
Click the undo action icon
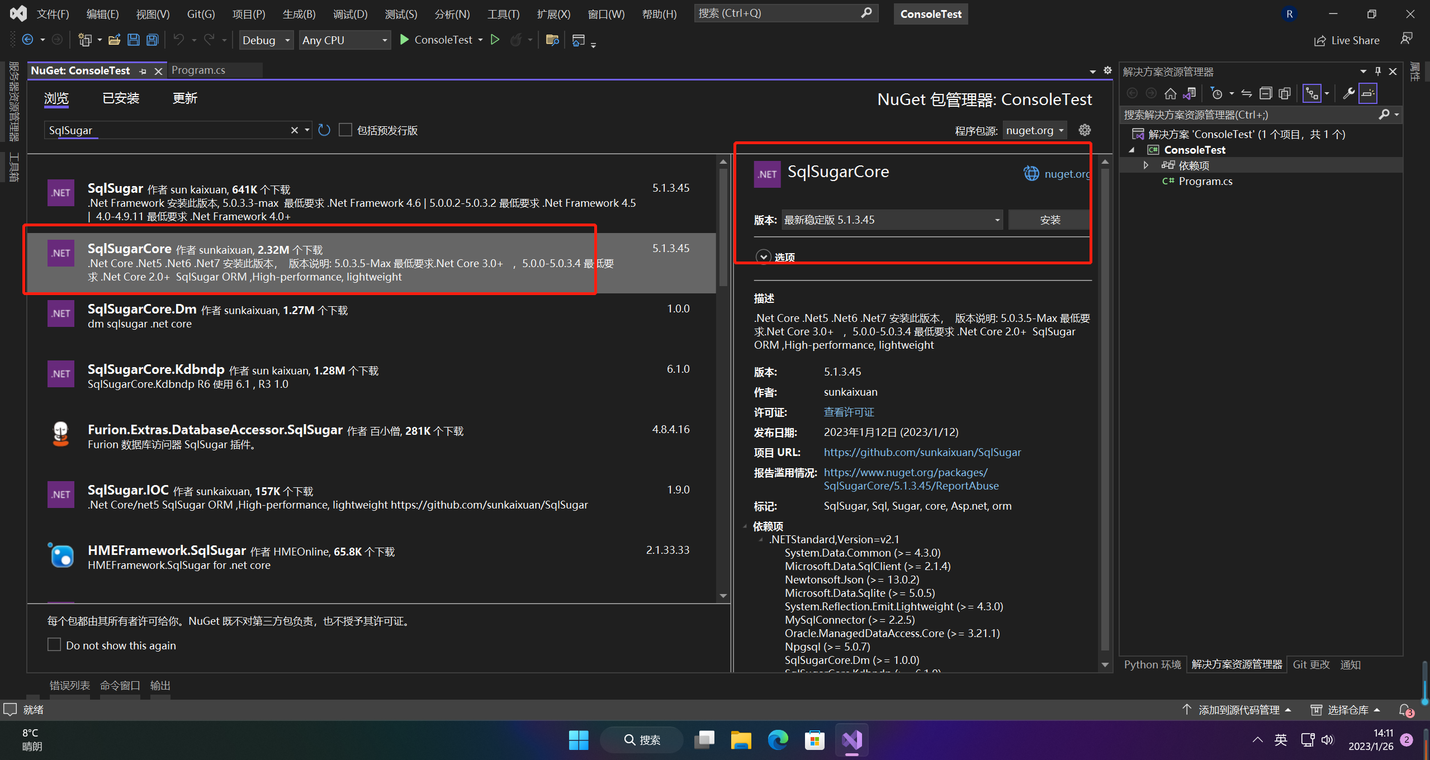176,40
